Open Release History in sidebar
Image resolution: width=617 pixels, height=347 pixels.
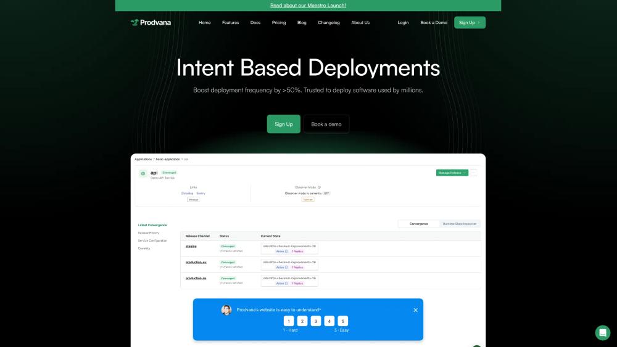coord(149,233)
